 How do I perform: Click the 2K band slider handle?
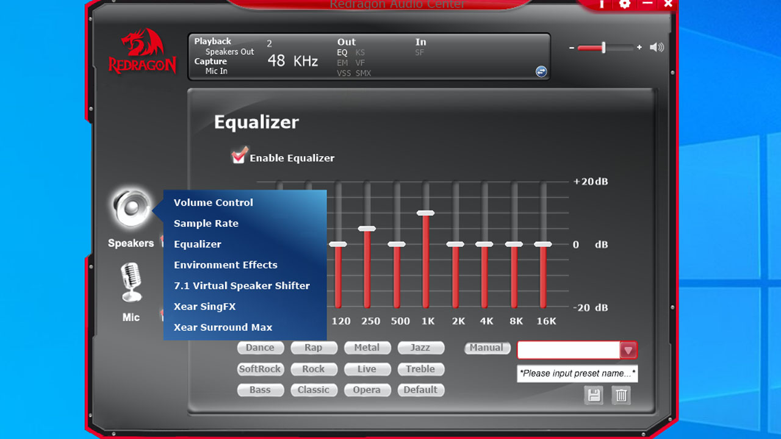(x=455, y=244)
